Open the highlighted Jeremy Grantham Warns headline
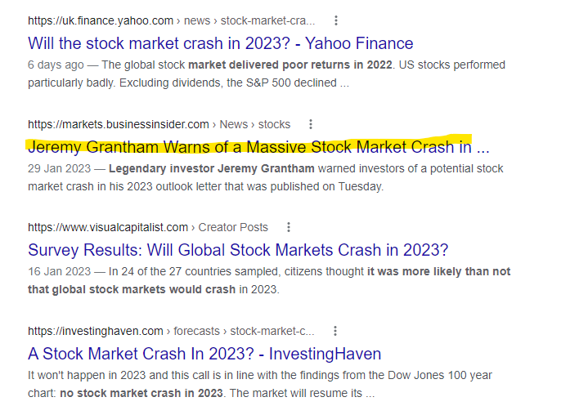Viewport: 588px width, 415px height. pyautogui.click(x=258, y=147)
